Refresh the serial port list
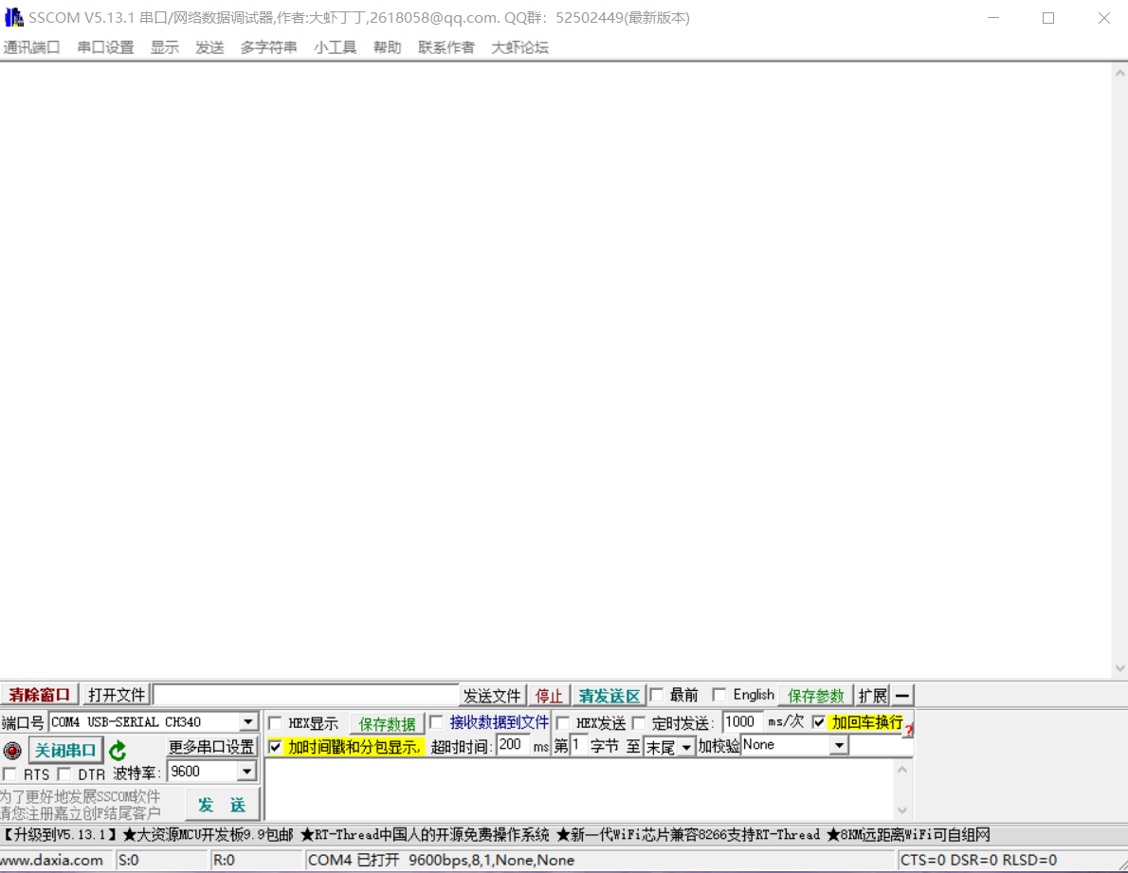Image resolution: width=1128 pixels, height=873 pixels. pyautogui.click(x=117, y=749)
